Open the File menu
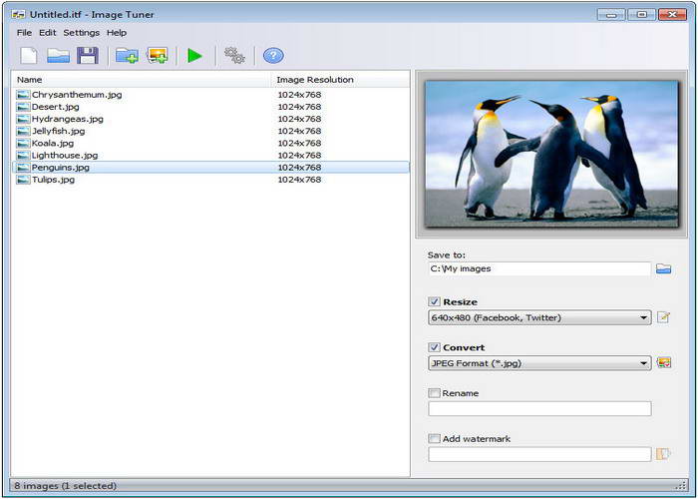 click(24, 33)
